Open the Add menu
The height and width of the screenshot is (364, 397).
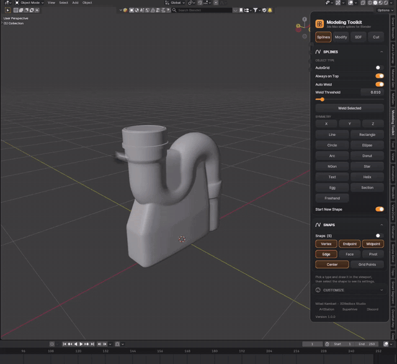coord(75,2)
